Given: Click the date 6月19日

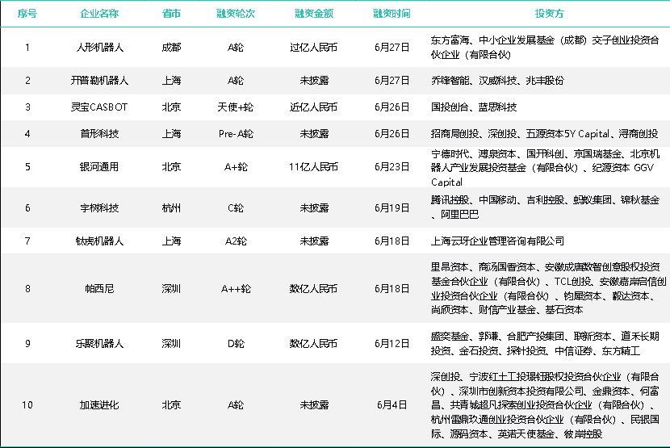Looking at the screenshot, I should click(x=392, y=207).
